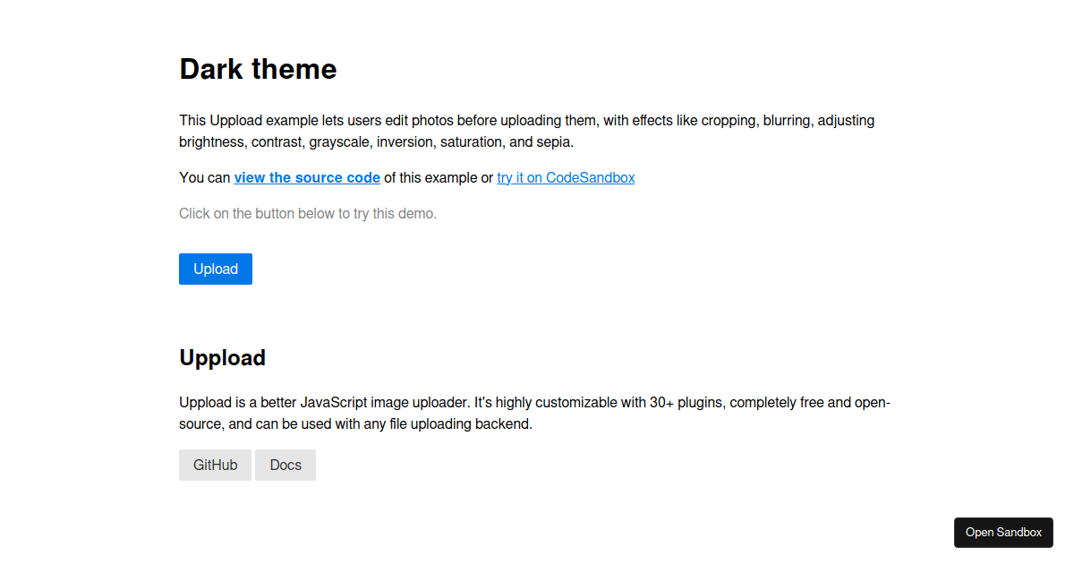Screen dimensions: 1074x564
Task: Select the "Dark theme" heading
Action: point(258,69)
